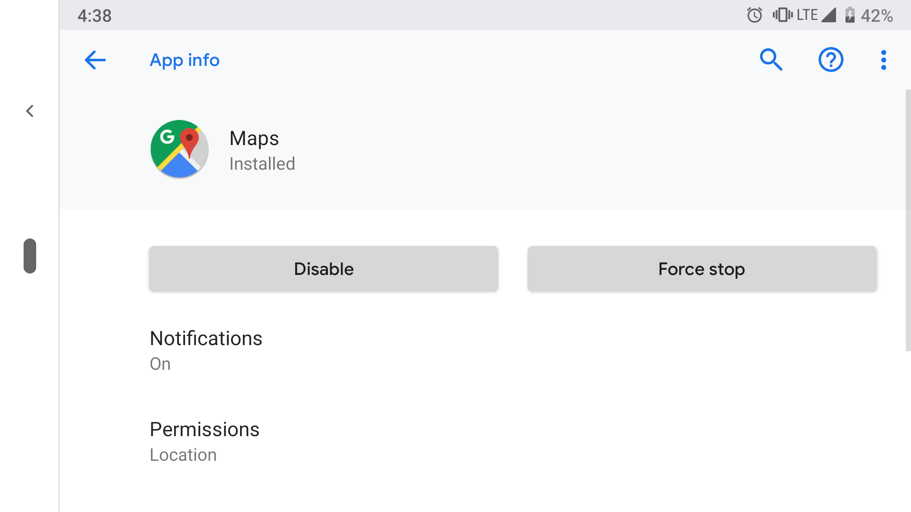Tap the alarm clock status icon
The height and width of the screenshot is (512, 911).
[x=754, y=15]
